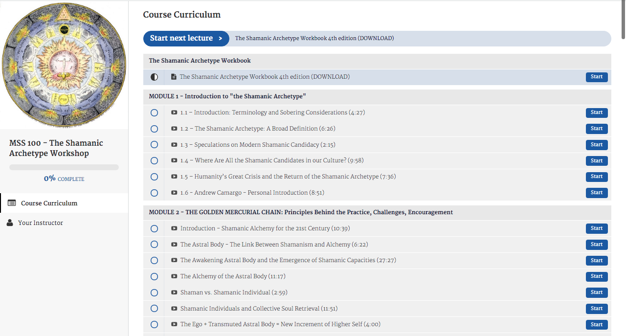The width and height of the screenshot is (626, 336).
Task: Click the Course Curriculum list icon in sidebar
Action: point(12,203)
